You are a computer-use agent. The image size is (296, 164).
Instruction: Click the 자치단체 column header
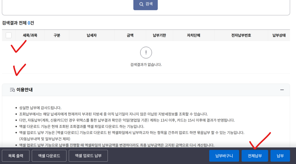click(194, 35)
